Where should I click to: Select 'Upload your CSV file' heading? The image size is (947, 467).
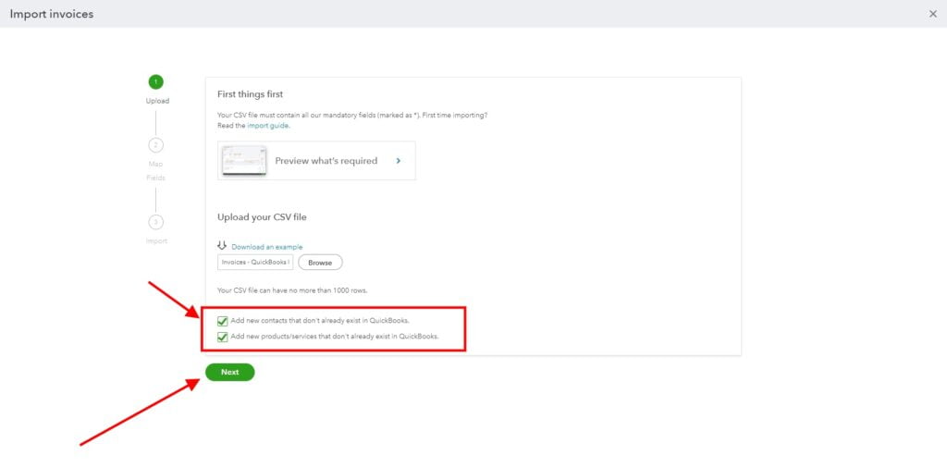(262, 217)
